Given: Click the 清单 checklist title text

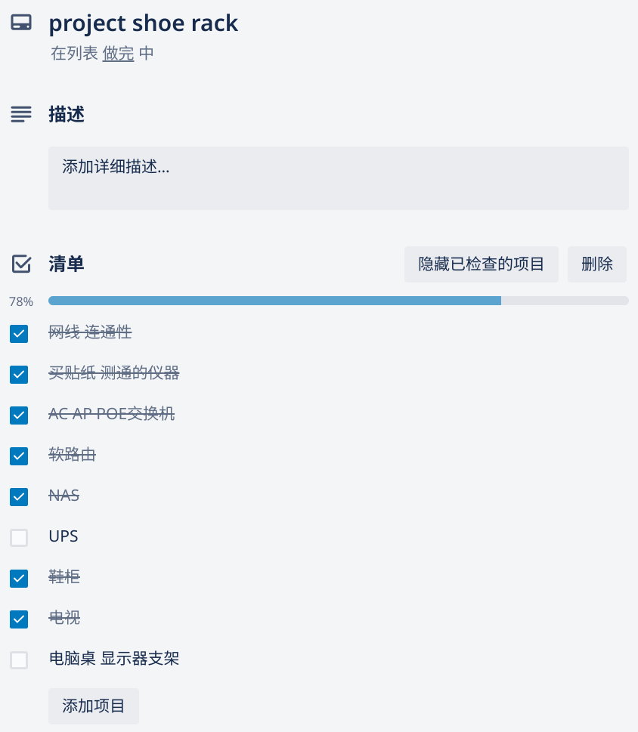Looking at the screenshot, I should [67, 264].
